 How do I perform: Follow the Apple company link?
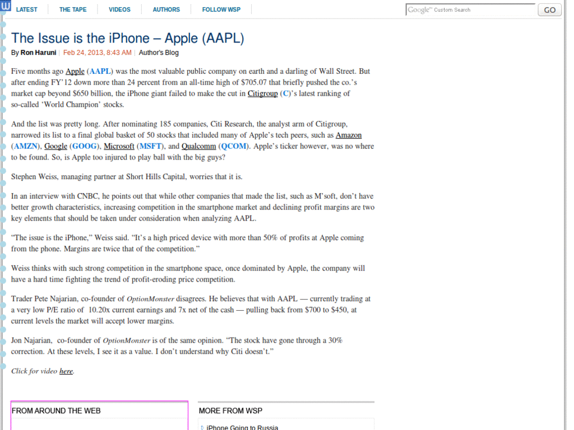[x=75, y=71]
